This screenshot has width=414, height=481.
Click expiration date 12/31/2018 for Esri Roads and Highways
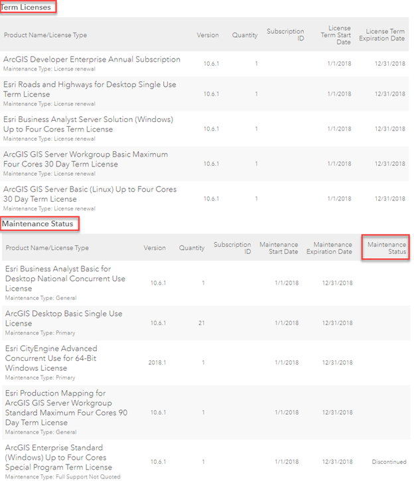click(x=389, y=94)
